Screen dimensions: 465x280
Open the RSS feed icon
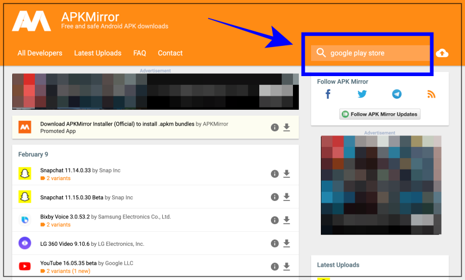431,94
